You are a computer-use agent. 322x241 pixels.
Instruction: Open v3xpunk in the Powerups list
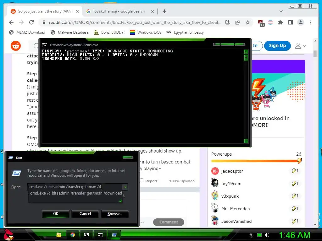(x=230, y=196)
